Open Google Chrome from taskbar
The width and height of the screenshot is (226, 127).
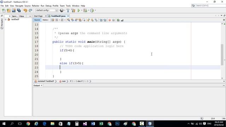(x=28, y=124)
